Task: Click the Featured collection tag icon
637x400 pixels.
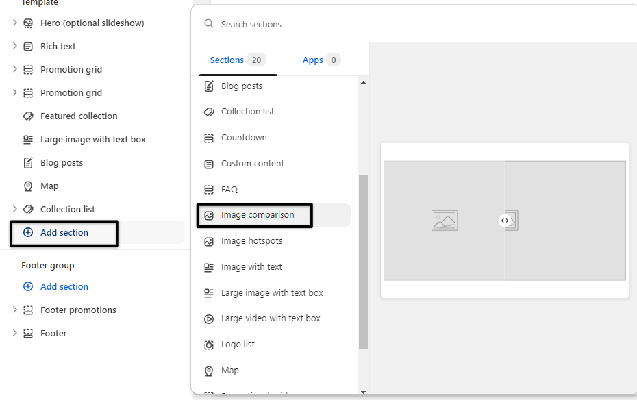Action: tap(28, 116)
